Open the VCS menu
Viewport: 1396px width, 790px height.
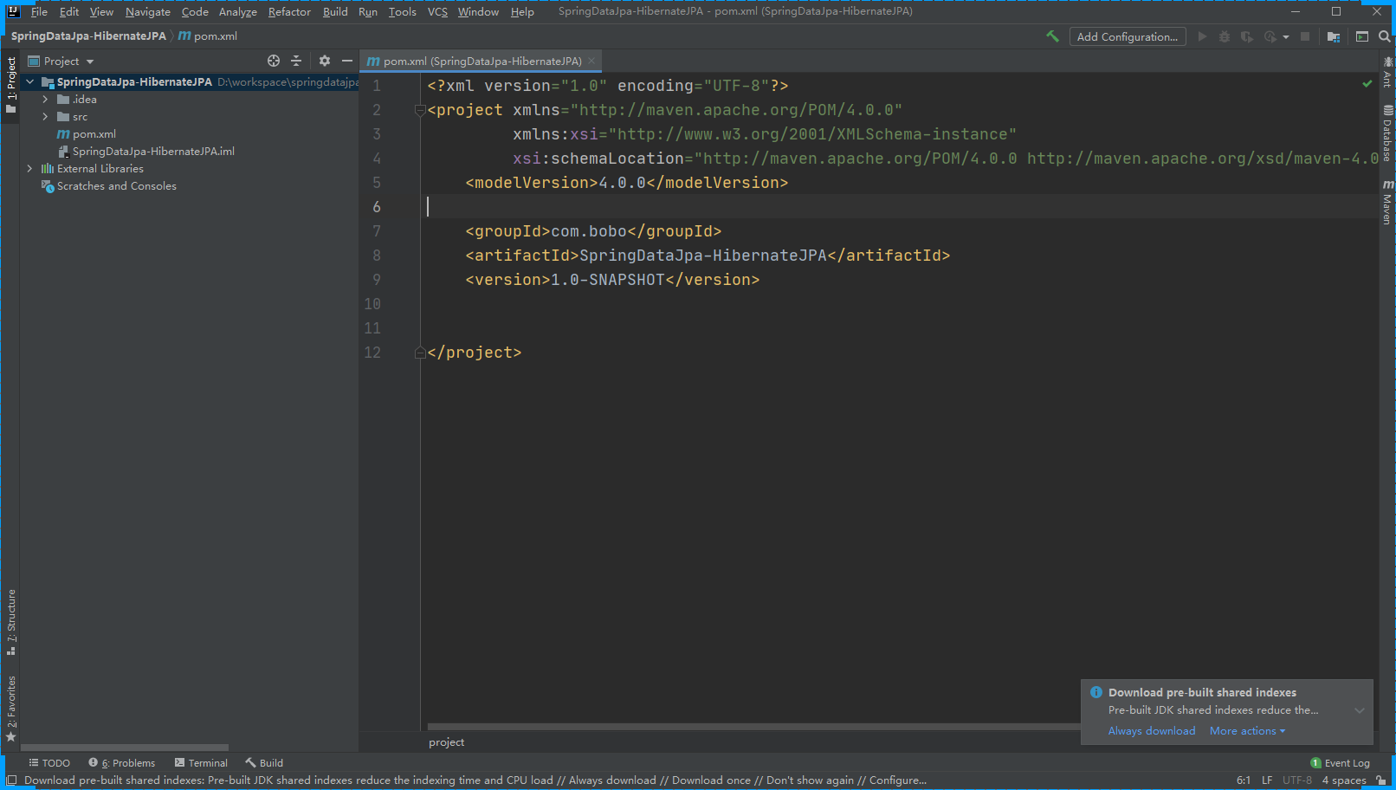tap(437, 11)
